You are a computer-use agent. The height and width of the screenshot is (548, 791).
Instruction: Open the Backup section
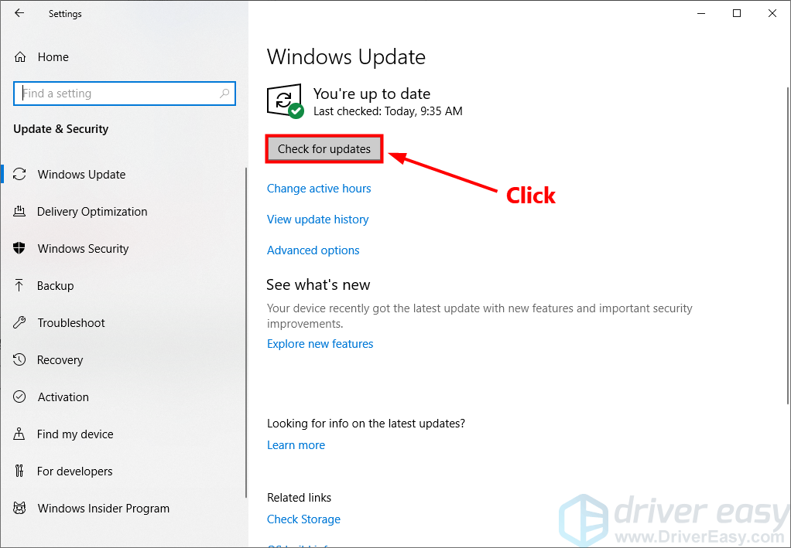(56, 285)
